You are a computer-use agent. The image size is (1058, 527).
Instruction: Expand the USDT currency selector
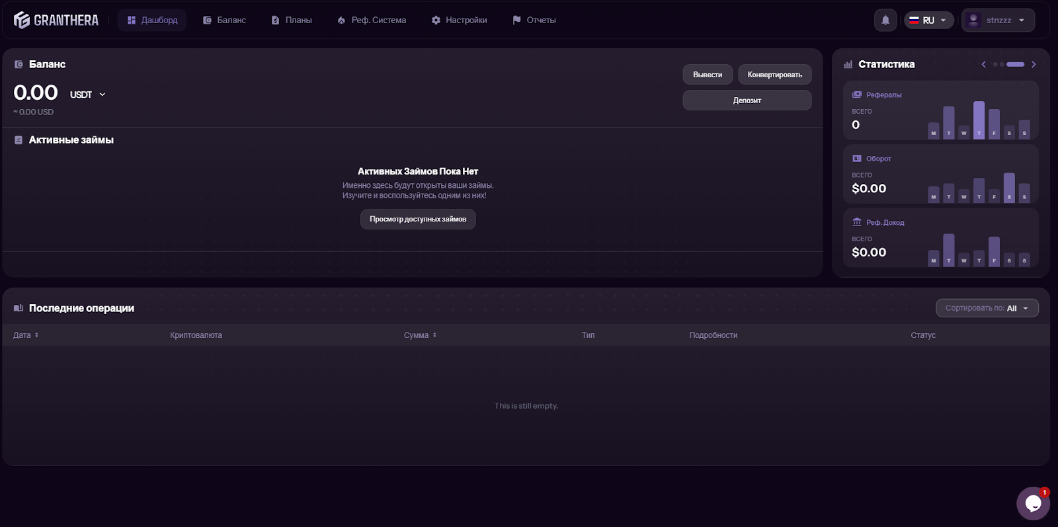[88, 95]
